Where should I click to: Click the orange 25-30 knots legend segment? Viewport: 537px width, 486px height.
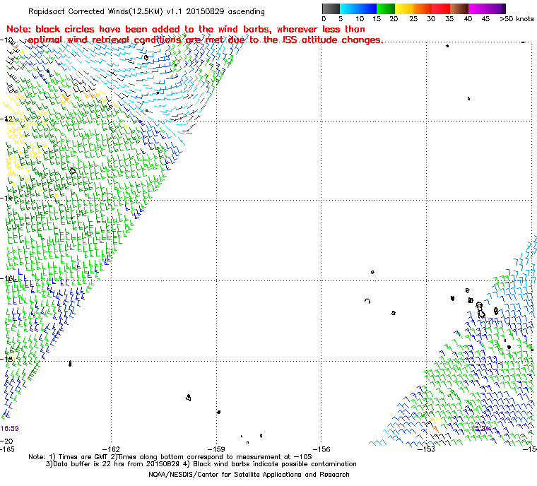(x=423, y=8)
